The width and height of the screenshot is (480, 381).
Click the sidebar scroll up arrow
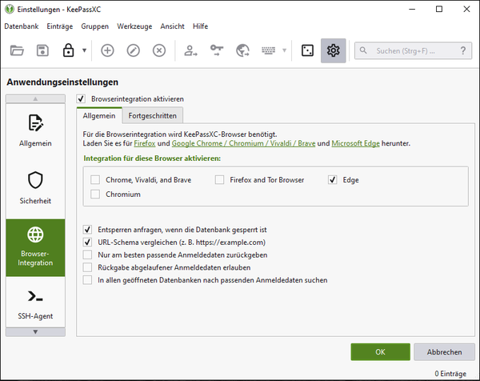[x=35, y=98]
